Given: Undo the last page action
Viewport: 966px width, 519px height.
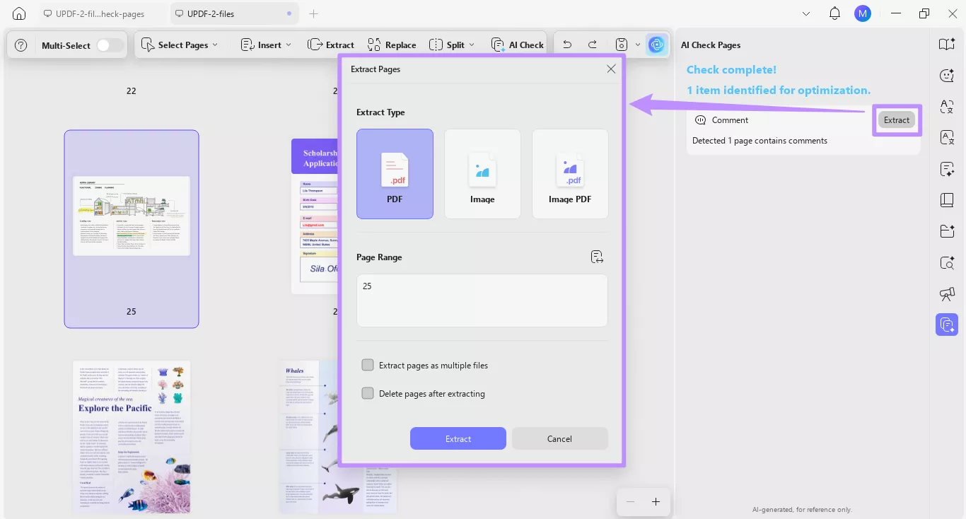Looking at the screenshot, I should click(x=567, y=45).
